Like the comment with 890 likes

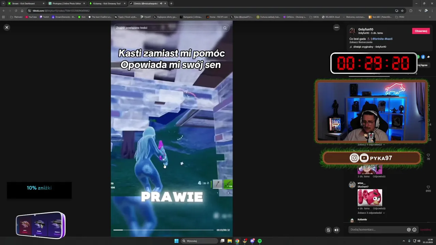pos(428,187)
